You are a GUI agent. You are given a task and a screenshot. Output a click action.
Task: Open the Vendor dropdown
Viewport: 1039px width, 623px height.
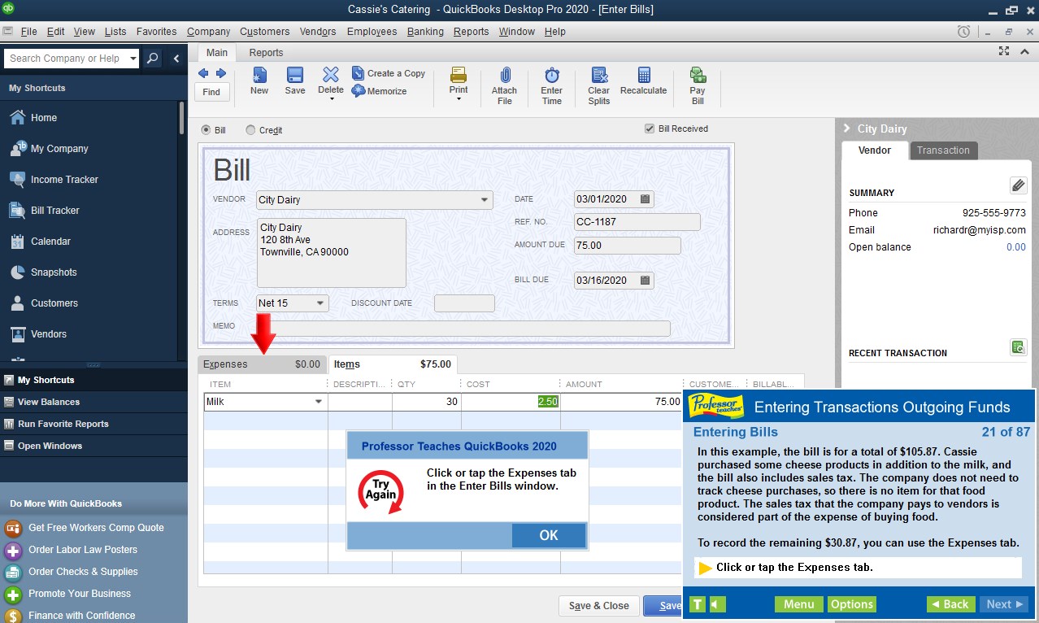click(485, 200)
